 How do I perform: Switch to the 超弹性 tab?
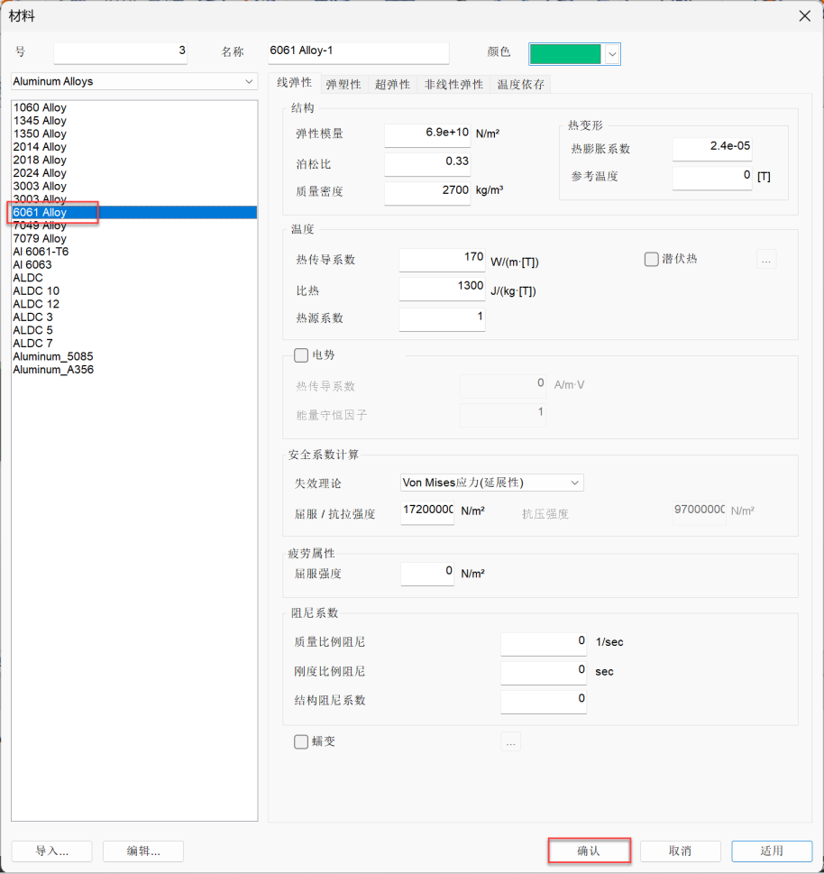392,85
